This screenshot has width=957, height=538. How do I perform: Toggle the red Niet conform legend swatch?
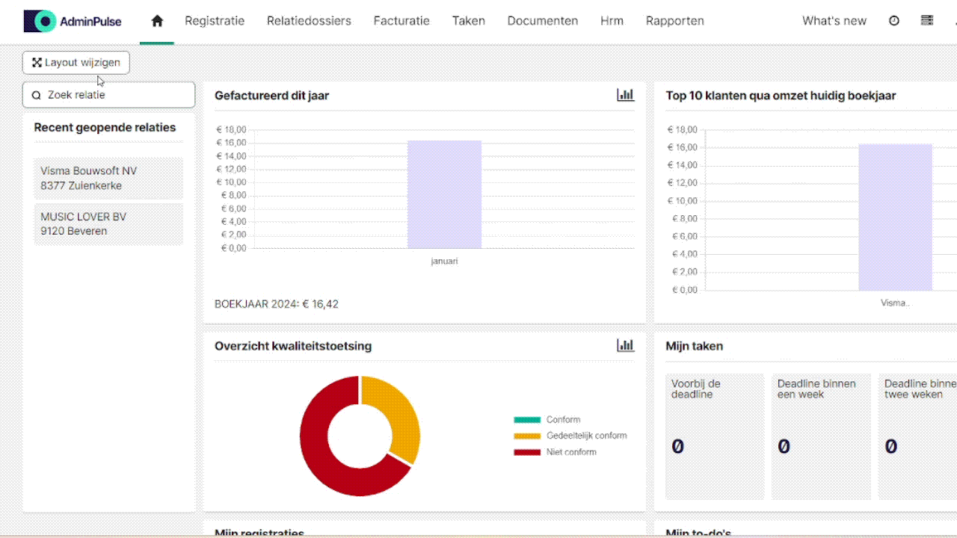coord(527,452)
